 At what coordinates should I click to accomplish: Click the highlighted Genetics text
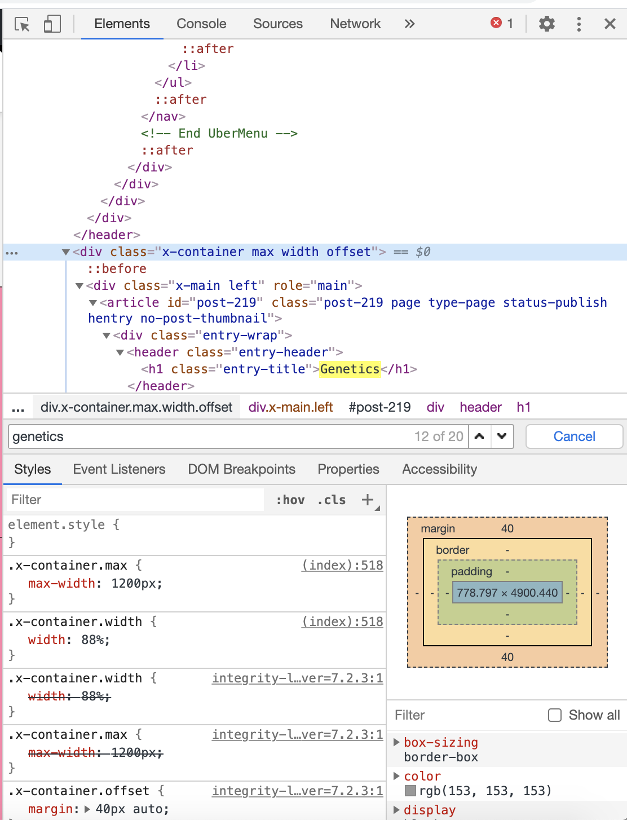(350, 369)
